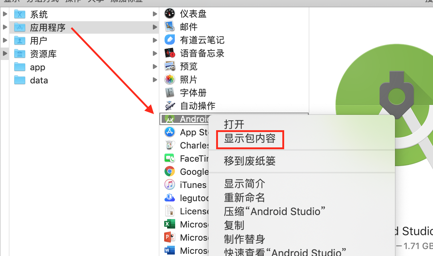Open the Microsoft Excel app icon

click(x=169, y=224)
